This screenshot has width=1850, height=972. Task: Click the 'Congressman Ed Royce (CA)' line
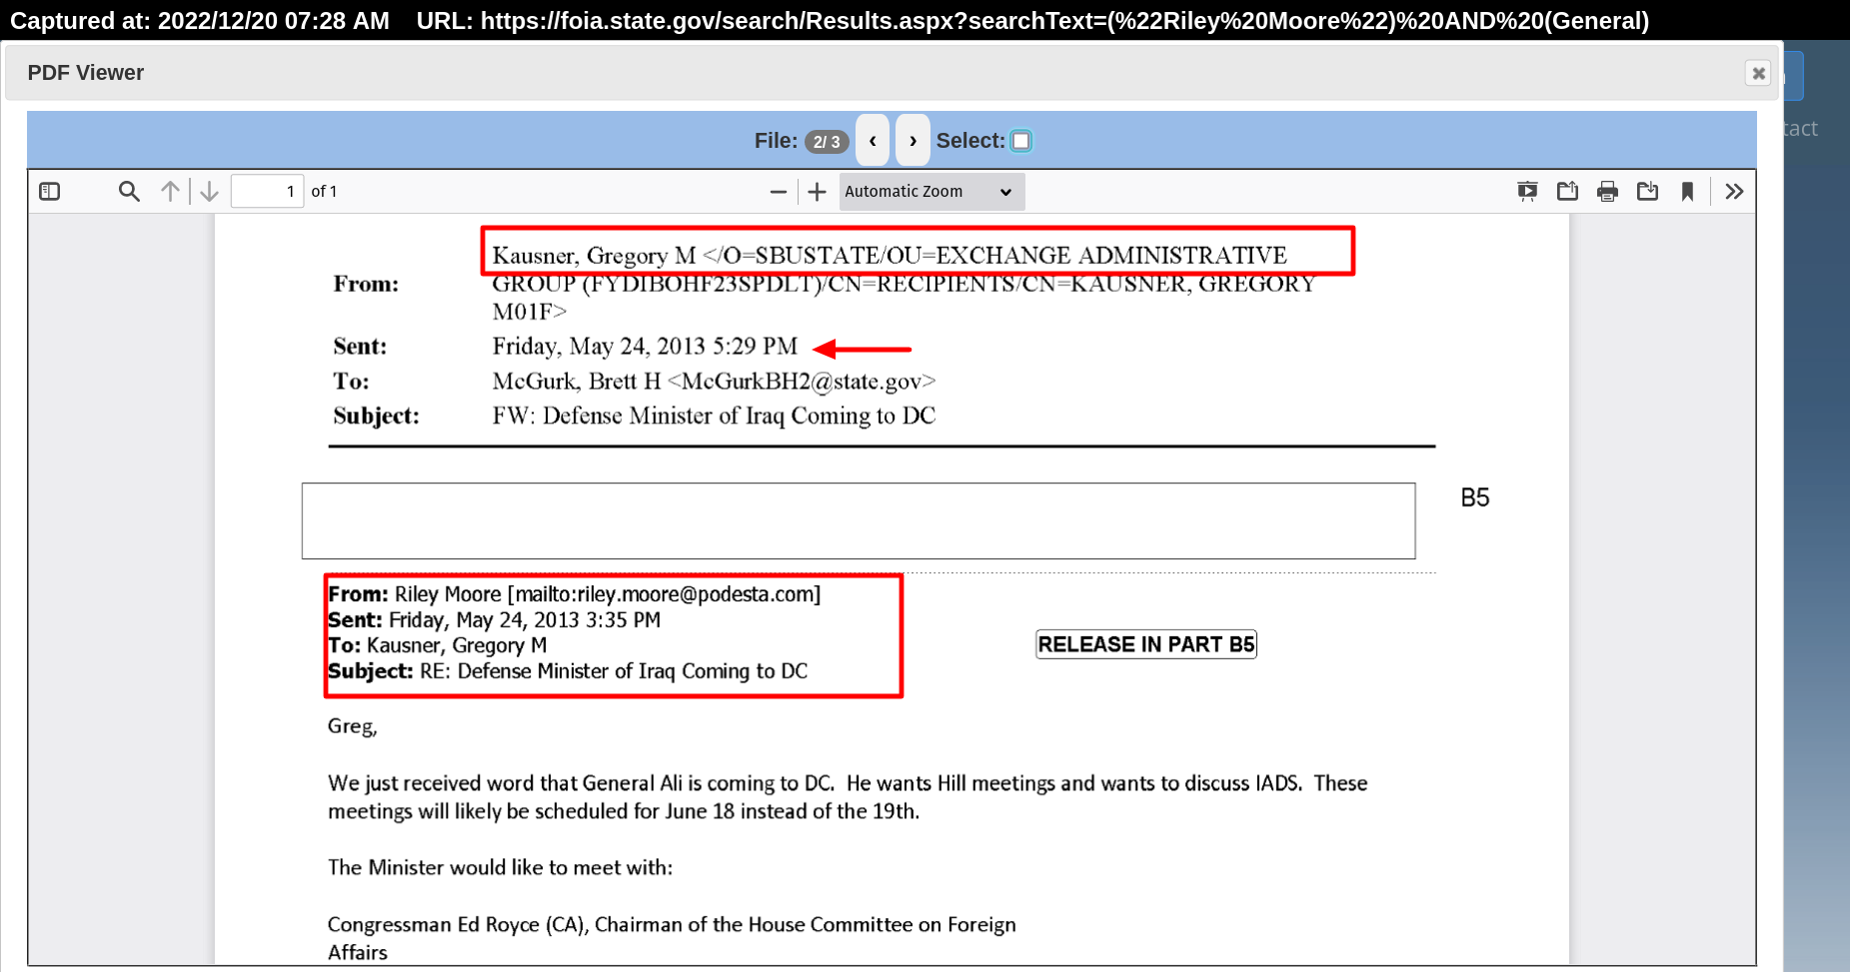pos(672,925)
